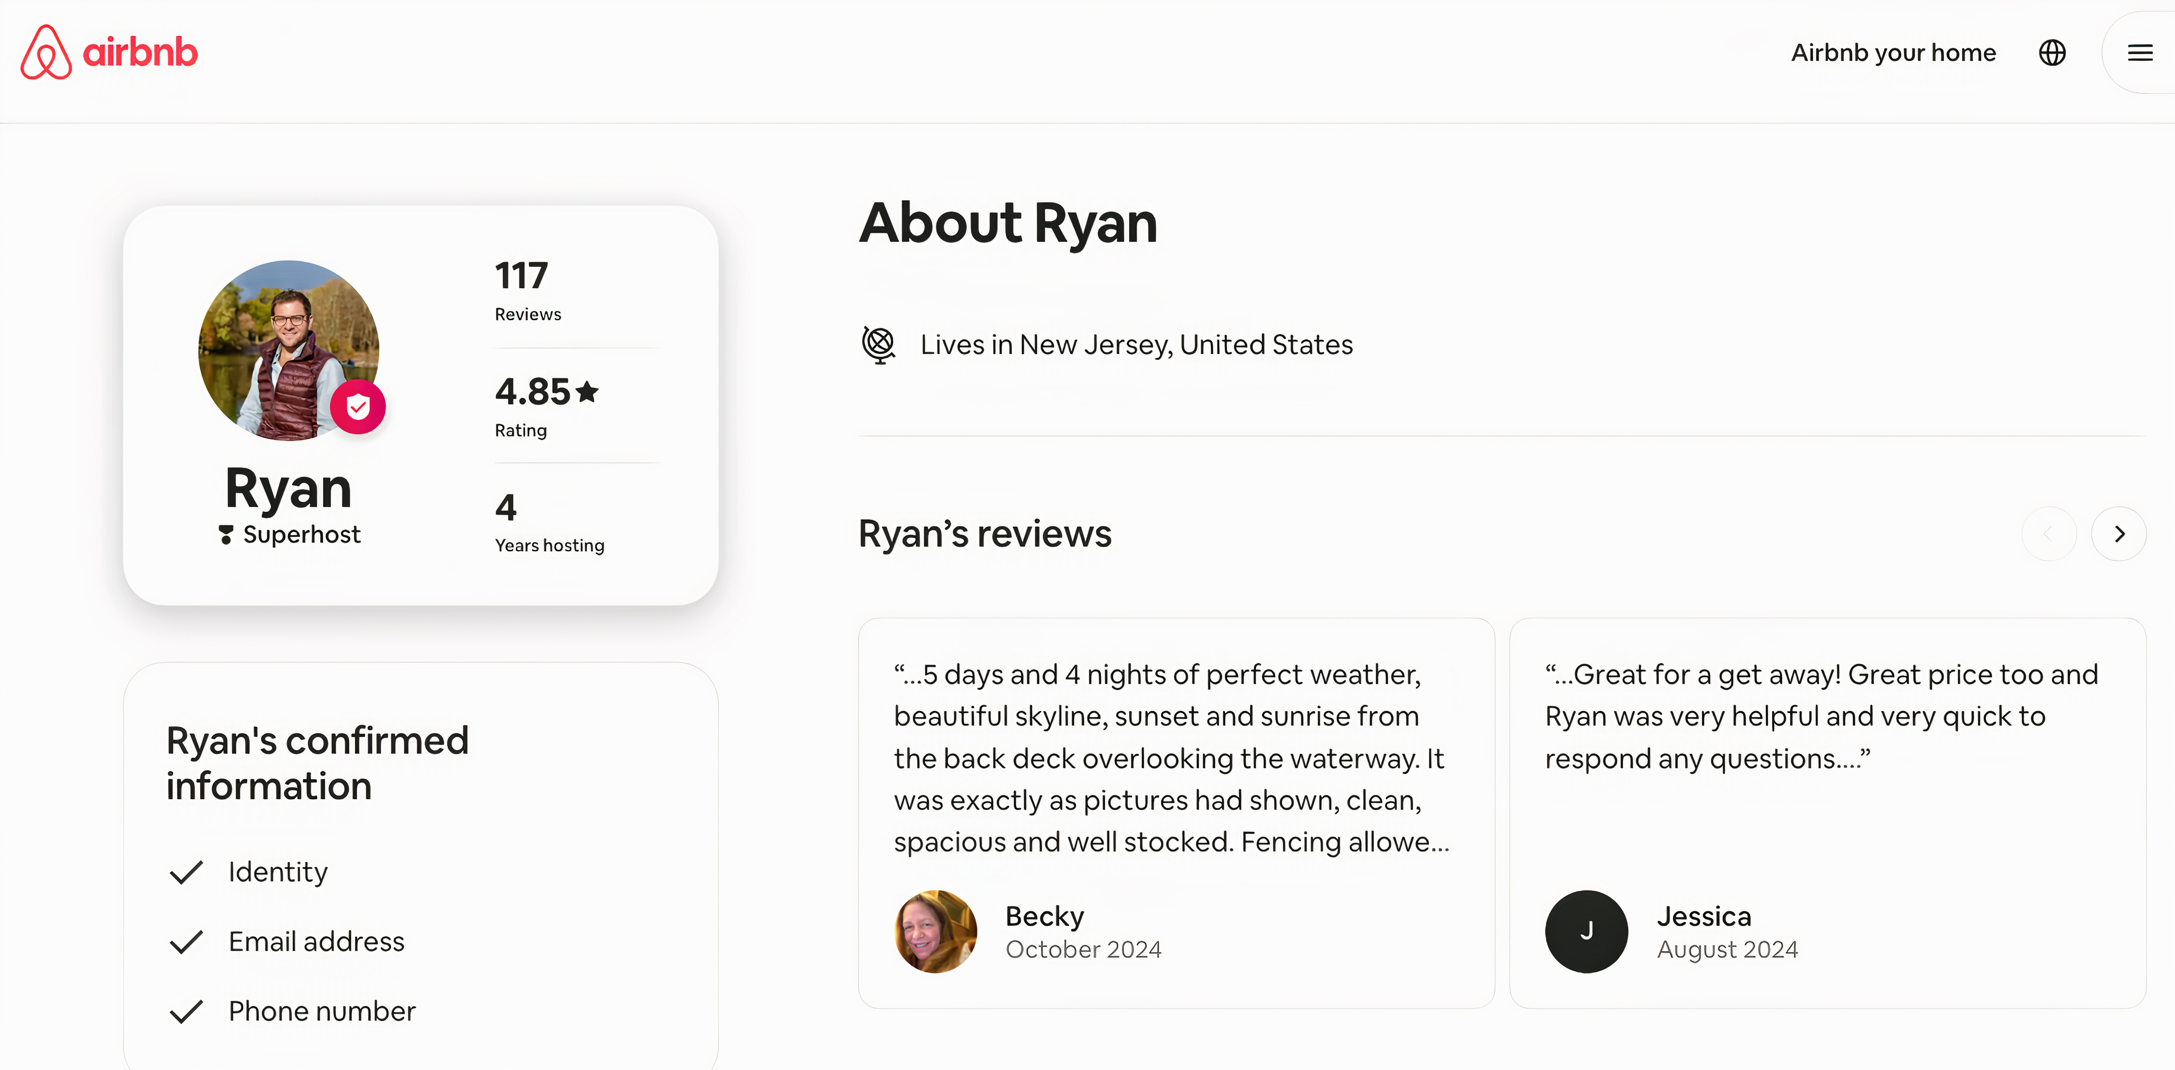Click the previous reviews left arrow
This screenshot has width=2175, height=1070.
[x=2048, y=534]
